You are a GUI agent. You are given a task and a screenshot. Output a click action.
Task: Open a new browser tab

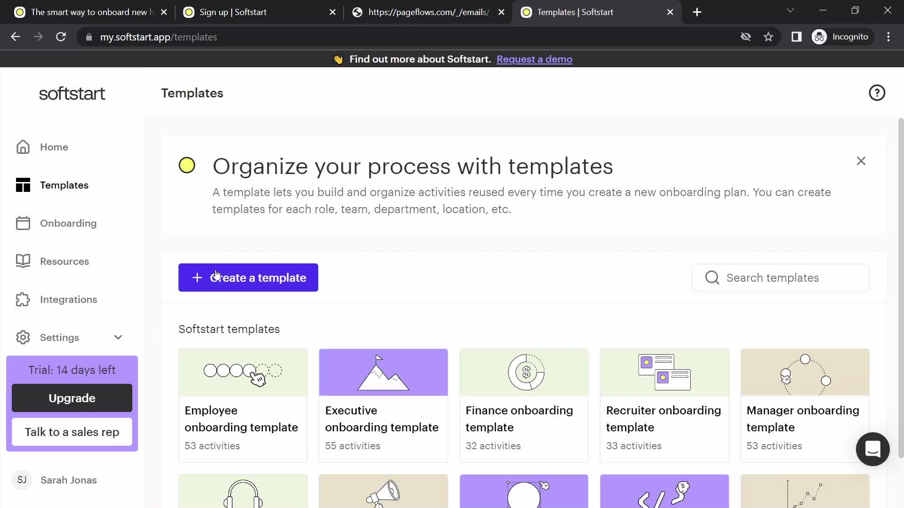(x=697, y=12)
